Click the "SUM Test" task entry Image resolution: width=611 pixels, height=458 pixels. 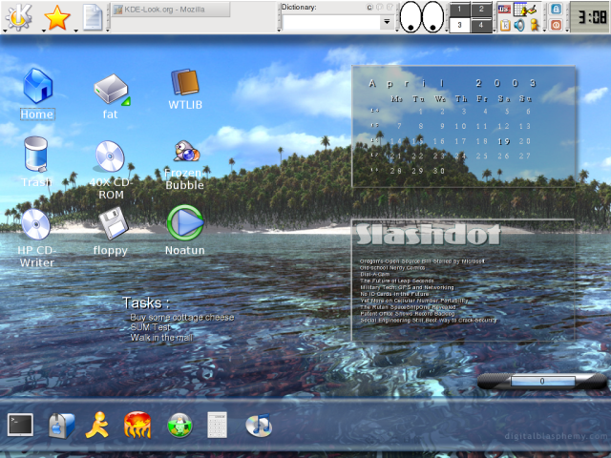click(151, 327)
